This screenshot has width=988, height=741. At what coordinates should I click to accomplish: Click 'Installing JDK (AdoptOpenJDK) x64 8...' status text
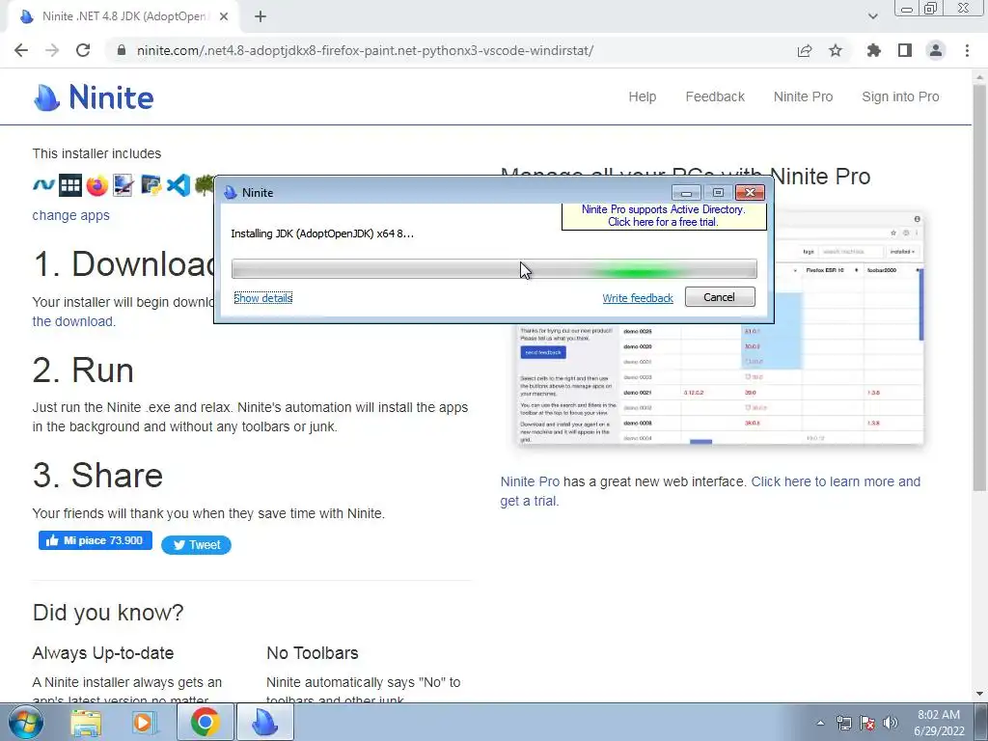point(322,233)
